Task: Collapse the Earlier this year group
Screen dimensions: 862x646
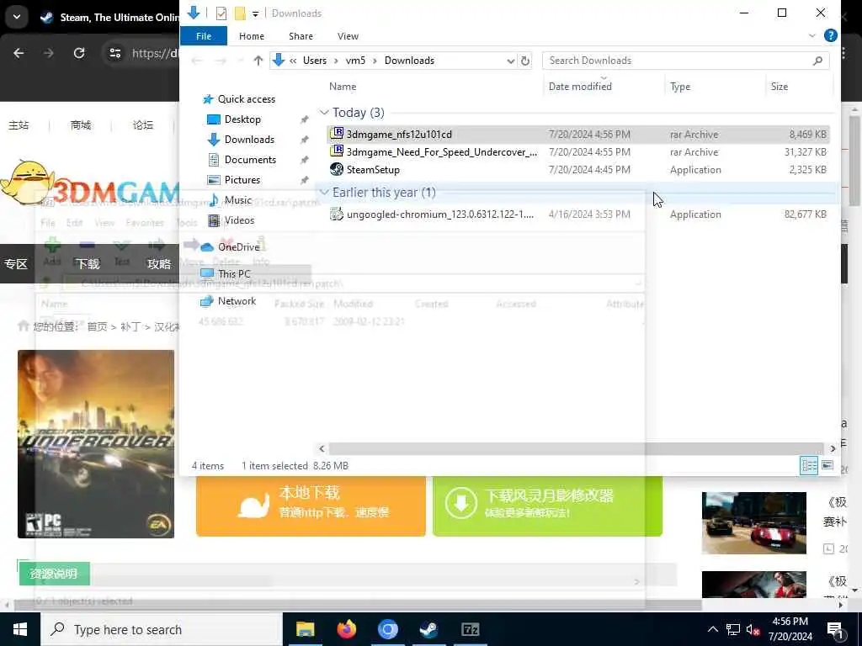Action: [x=324, y=193]
